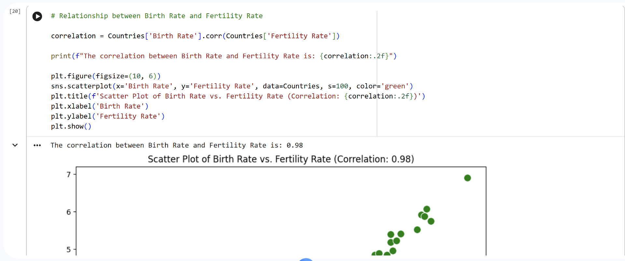The height and width of the screenshot is (261, 625).
Task: Click the y-axis tick label 5
Action: point(69,250)
